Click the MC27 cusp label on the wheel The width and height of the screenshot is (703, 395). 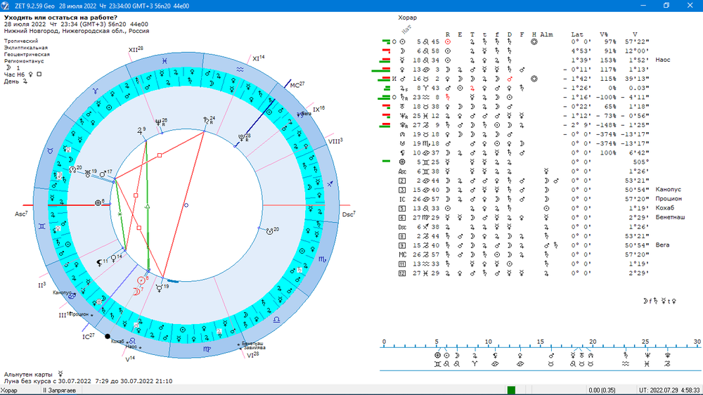click(297, 85)
